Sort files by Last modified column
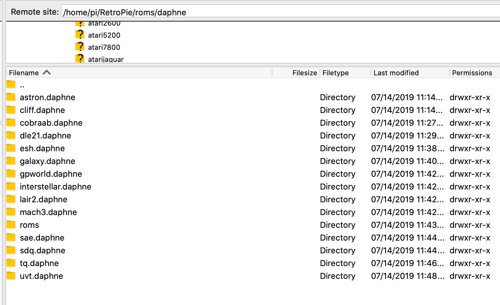500x305 pixels. pyautogui.click(x=396, y=73)
